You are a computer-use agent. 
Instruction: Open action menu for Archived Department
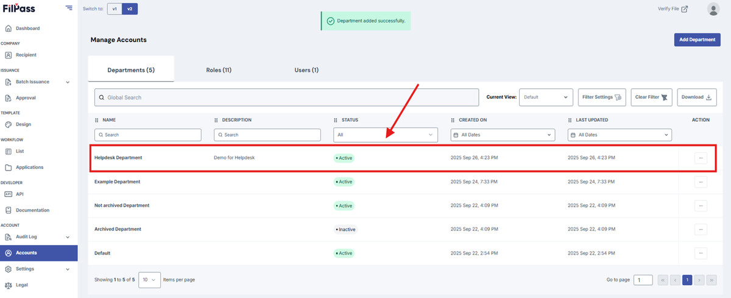(701, 229)
